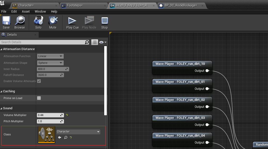Collapse the Caching section
Image resolution: width=268 pixels, height=149 pixels.
click(x=1, y=92)
